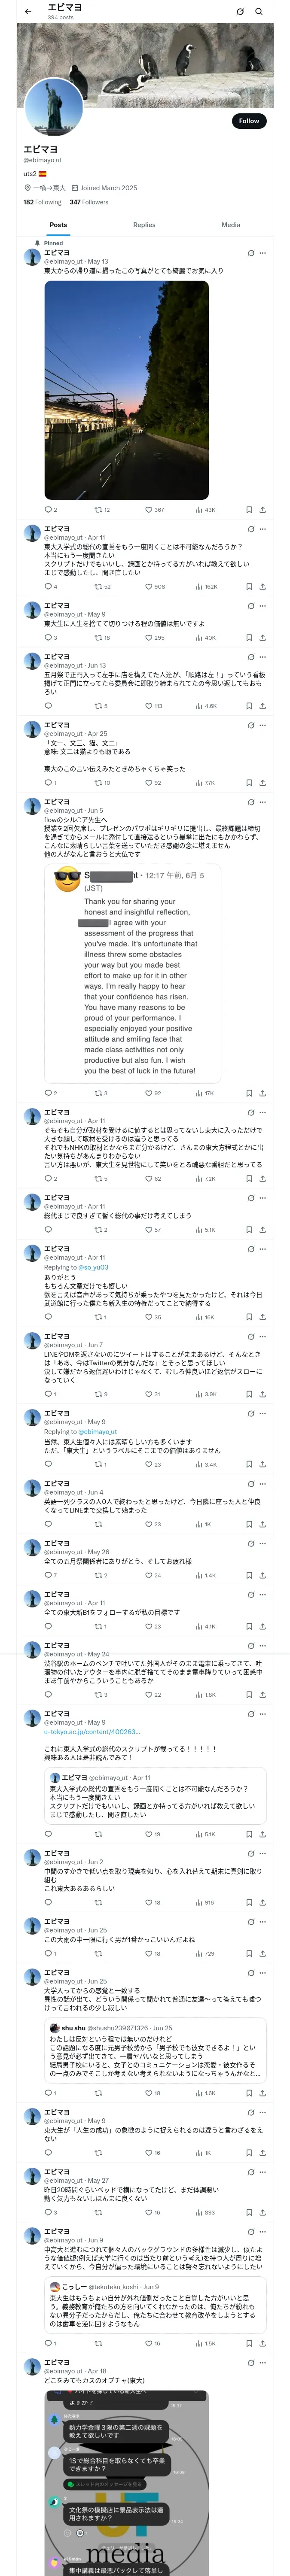Open the more menu on the pinned post
Screen dimensions: 290x2576
[x=263, y=253]
